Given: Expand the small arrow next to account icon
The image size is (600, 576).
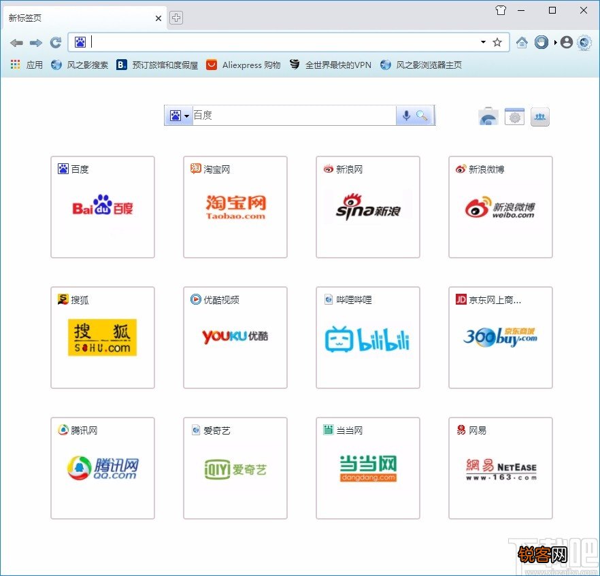Looking at the screenshot, I should (555, 42).
